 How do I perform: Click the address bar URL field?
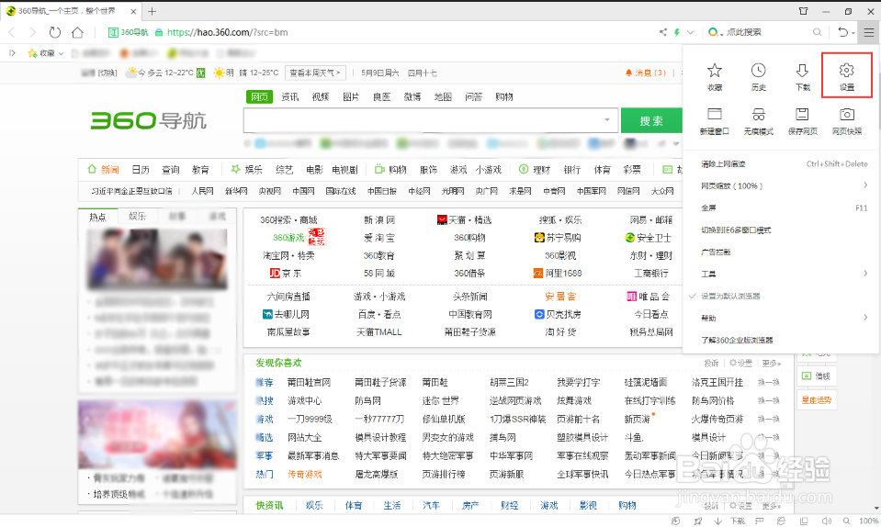[228, 32]
